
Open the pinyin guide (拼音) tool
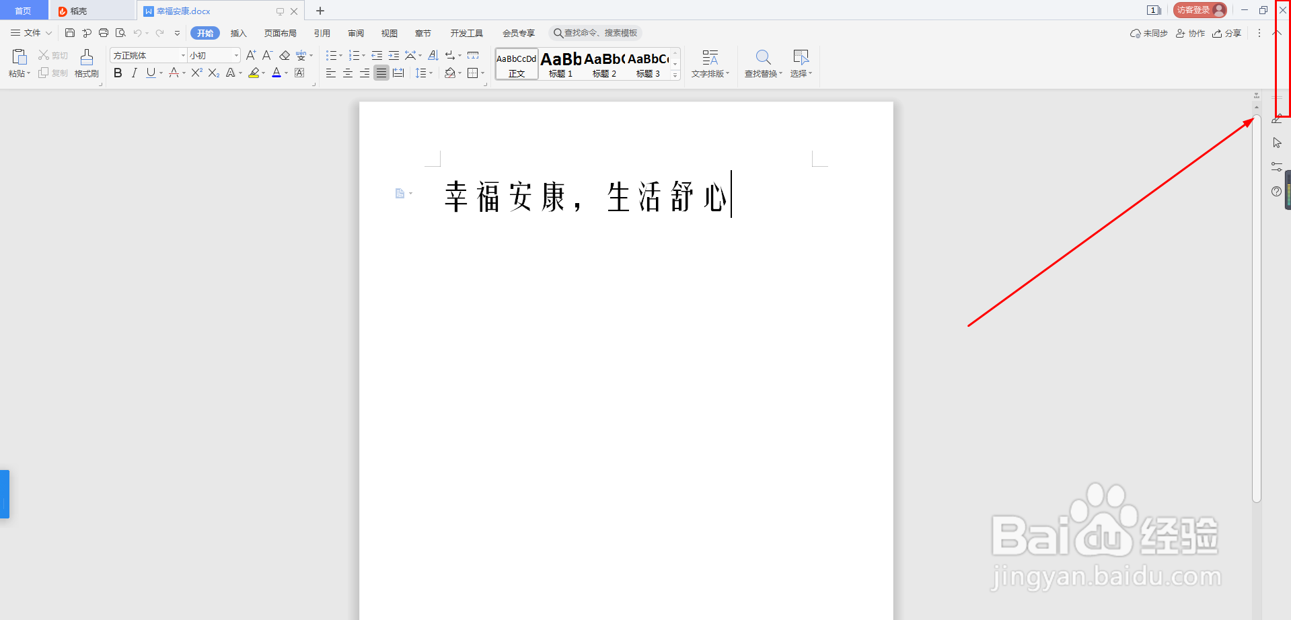coord(301,55)
